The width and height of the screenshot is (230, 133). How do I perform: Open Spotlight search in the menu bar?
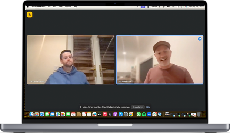[178, 7]
